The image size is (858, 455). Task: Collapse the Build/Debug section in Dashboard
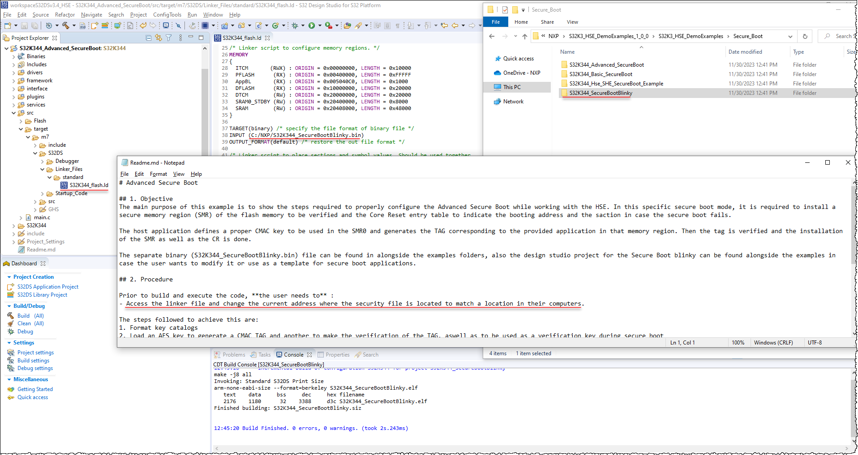point(9,306)
